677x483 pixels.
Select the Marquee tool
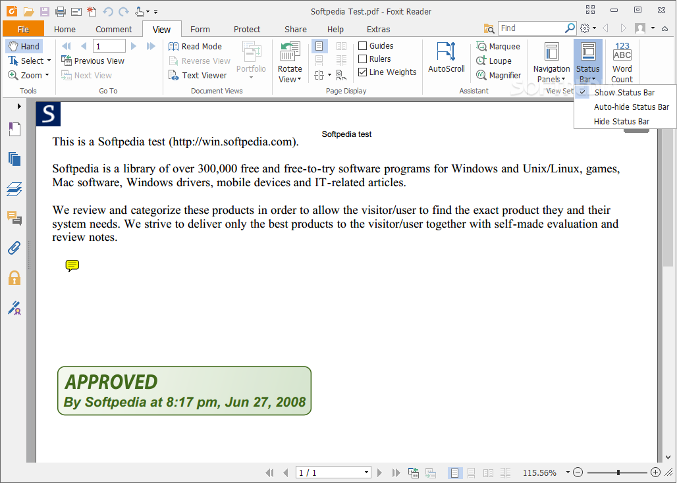(x=499, y=46)
